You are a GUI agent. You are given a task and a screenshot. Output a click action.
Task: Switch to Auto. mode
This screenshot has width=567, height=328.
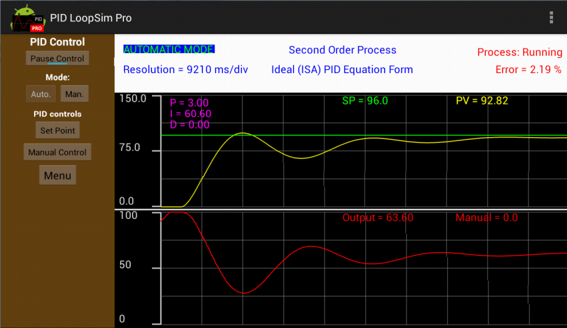41,94
